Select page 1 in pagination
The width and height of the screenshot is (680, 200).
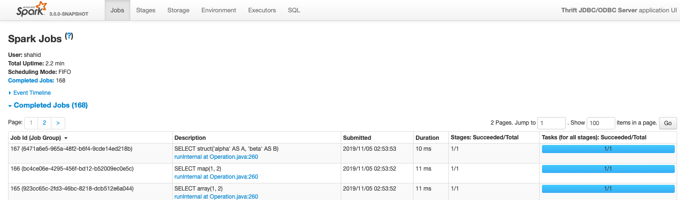coord(31,123)
